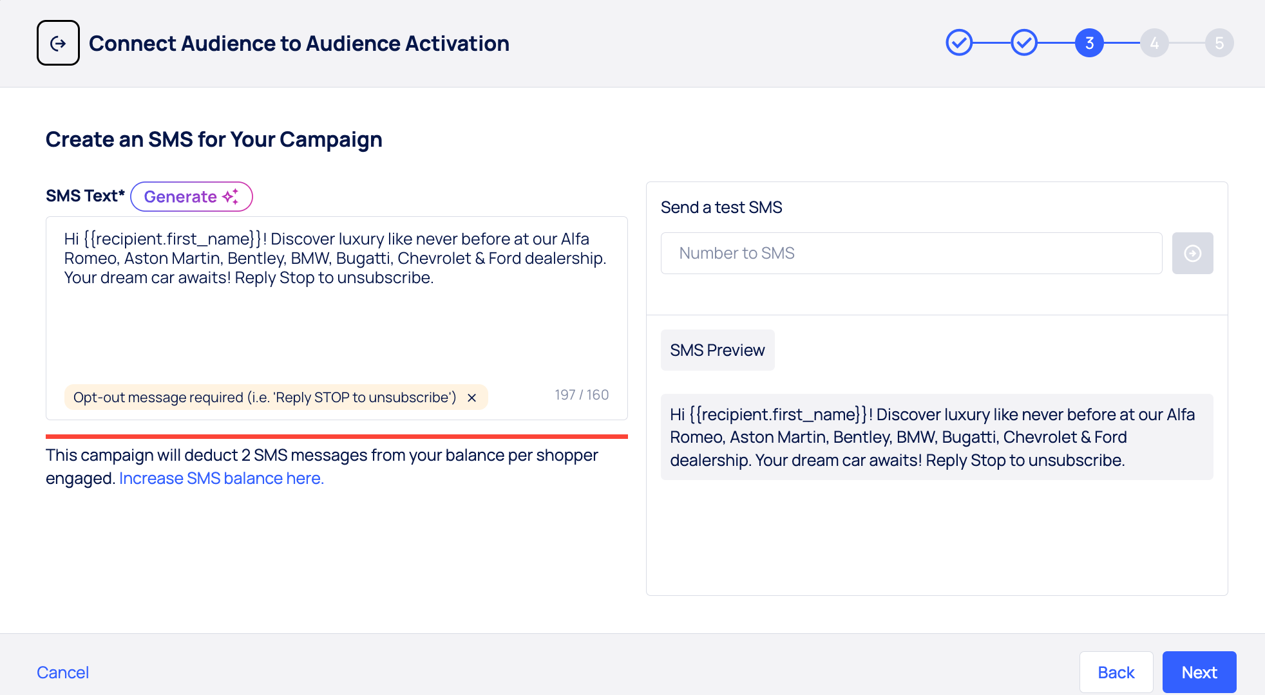Click the red SMS length indicator bar

[x=336, y=436]
